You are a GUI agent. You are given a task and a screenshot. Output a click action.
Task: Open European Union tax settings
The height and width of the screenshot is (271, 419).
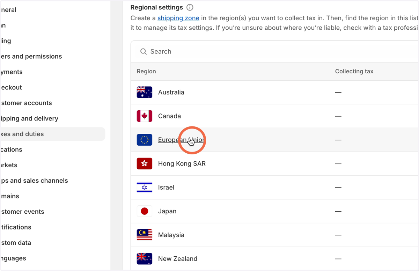(181, 140)
